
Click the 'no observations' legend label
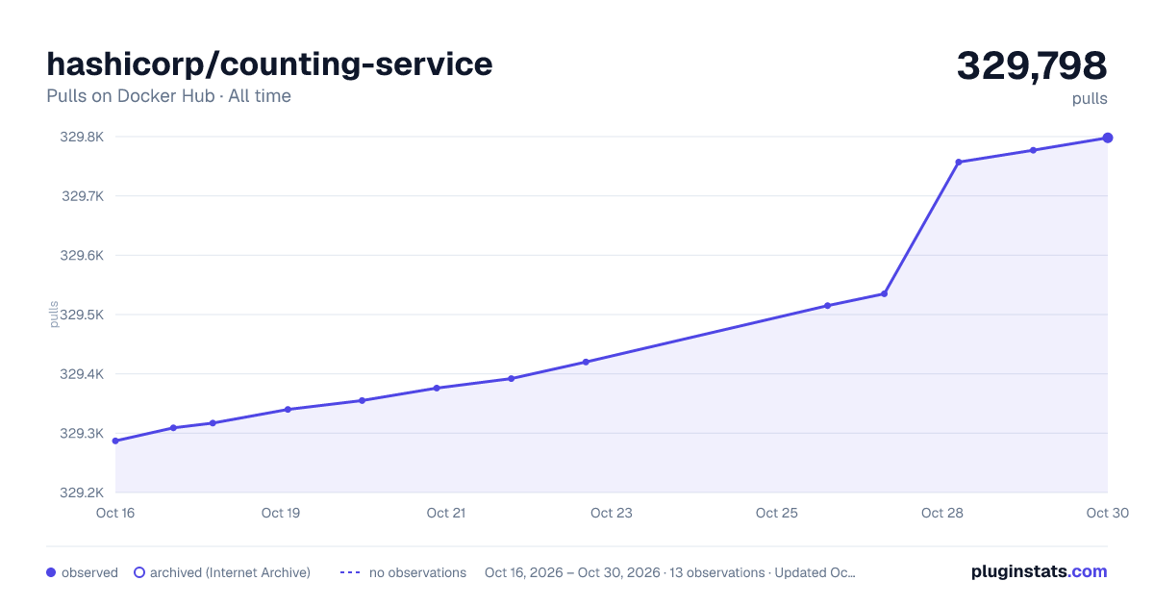click(417, 572)
